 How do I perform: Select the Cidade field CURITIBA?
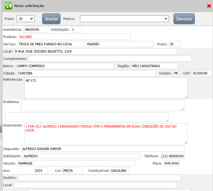coord(86,73)
